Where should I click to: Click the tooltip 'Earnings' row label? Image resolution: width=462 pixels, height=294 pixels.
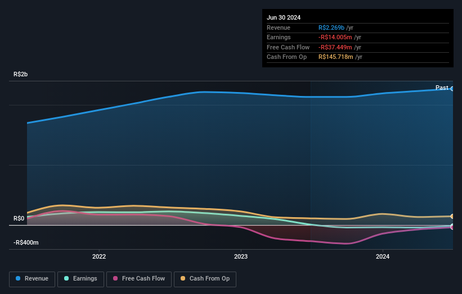pyautogui.click(x=279, y=37)
